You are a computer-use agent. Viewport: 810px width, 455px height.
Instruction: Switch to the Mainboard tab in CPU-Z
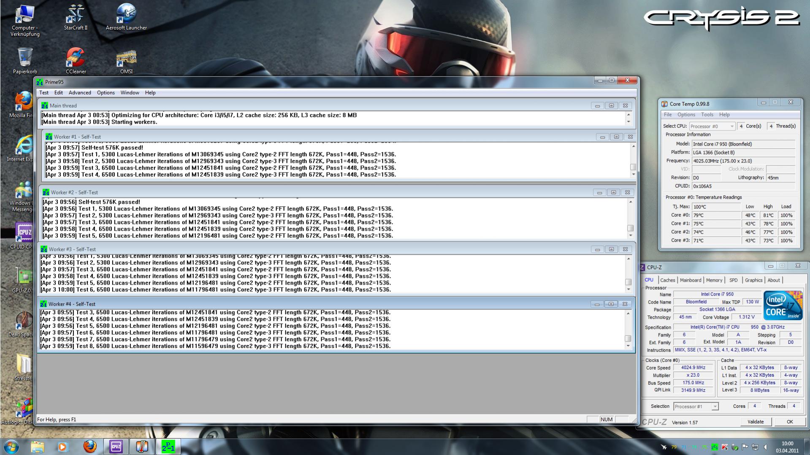point(691,280)
